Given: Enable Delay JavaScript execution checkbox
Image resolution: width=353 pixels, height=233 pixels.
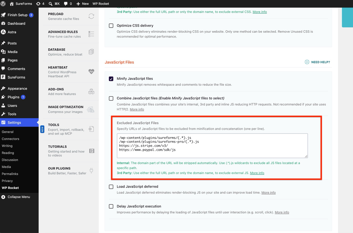Looking at the screenshot, I should (x=111, y=206).
